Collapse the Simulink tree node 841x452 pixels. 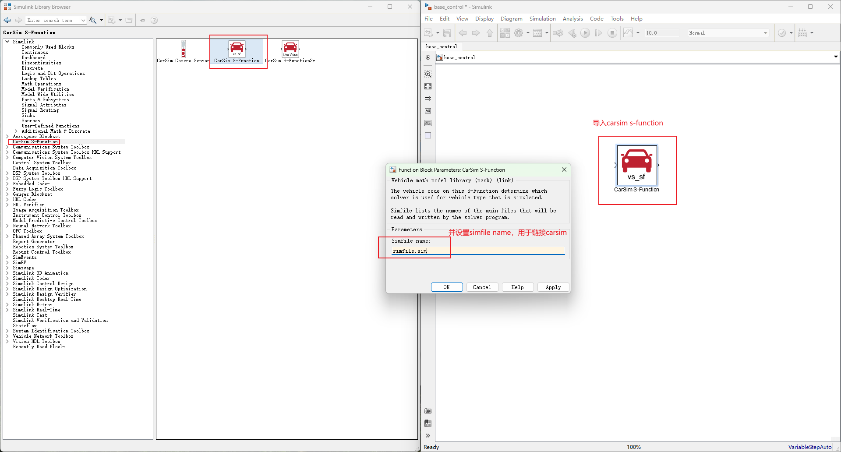coord(7,42)
